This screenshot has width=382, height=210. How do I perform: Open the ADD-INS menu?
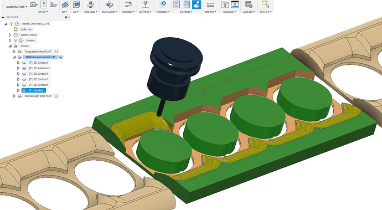pos(249,12)
